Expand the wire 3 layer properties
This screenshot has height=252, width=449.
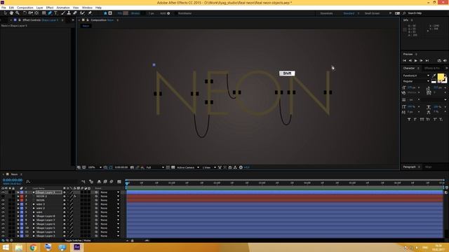pos(18,204)
